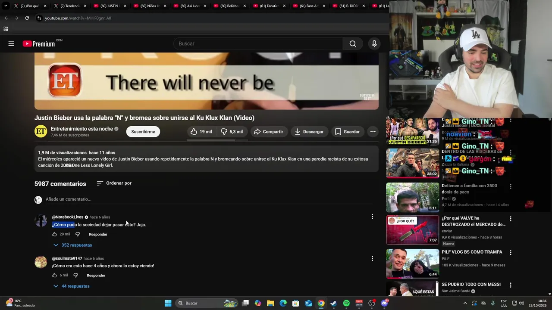Like @NotebookLives comment (29 mil)
Image resolution: width=552 pixels, height=310 pixels.
tap(54, 234)
